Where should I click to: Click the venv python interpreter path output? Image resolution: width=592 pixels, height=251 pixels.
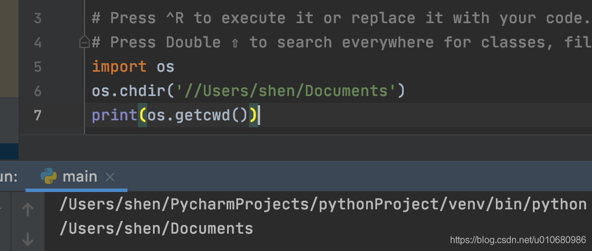(x=323, y=204)
